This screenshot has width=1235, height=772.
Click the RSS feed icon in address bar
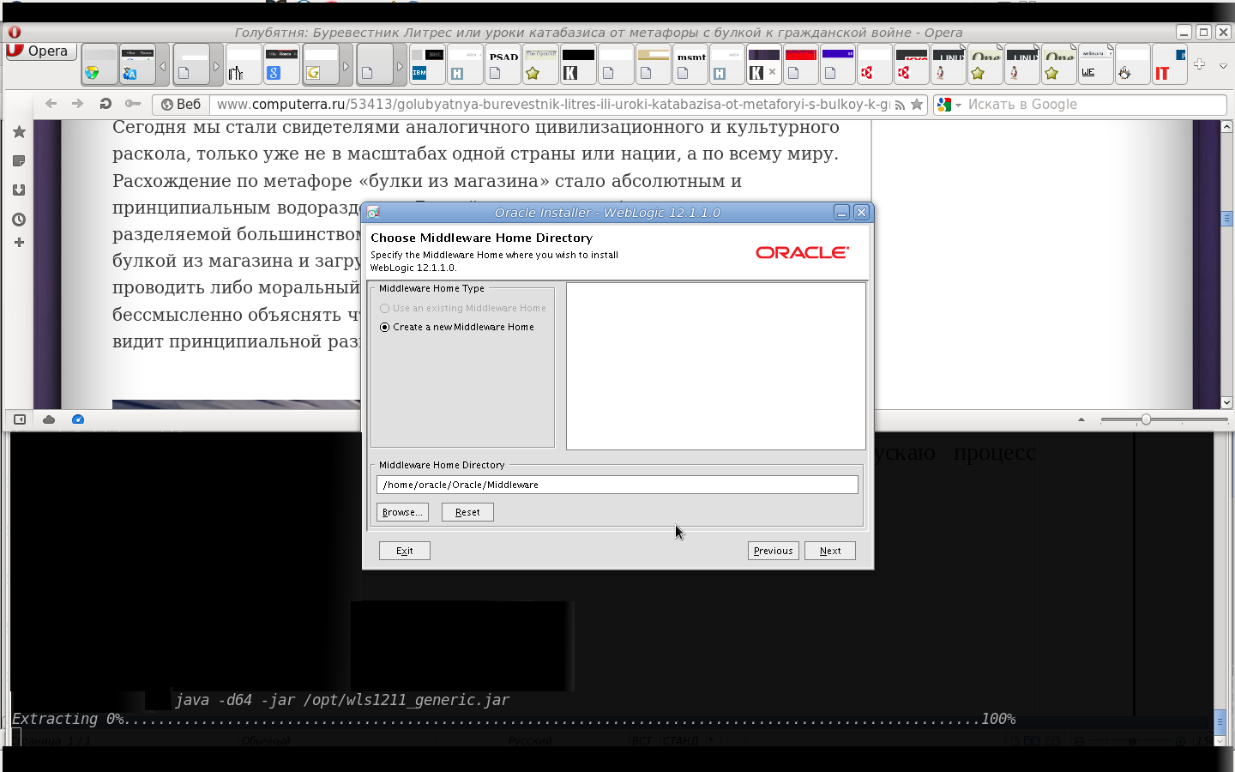pyautogui.click(x=900, y=105)
